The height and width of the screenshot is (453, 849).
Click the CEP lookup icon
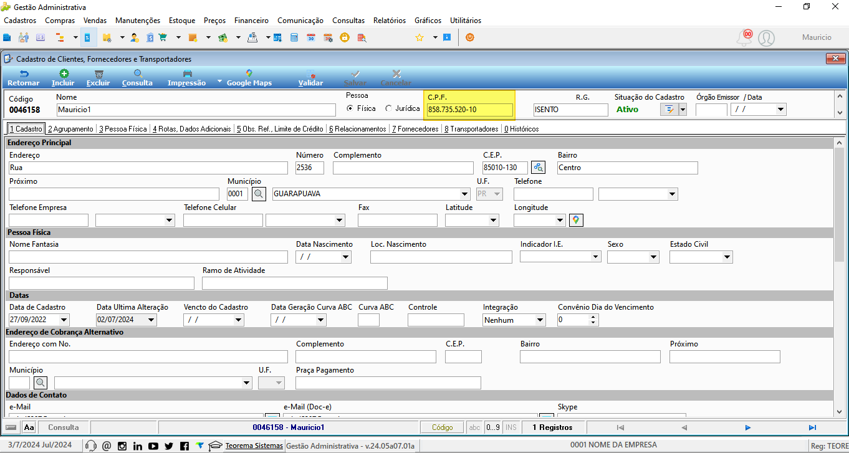coord(538,168)
